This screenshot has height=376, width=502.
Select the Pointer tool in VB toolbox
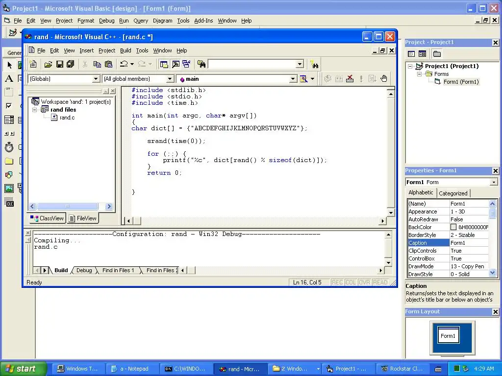(x=9, y=65)
